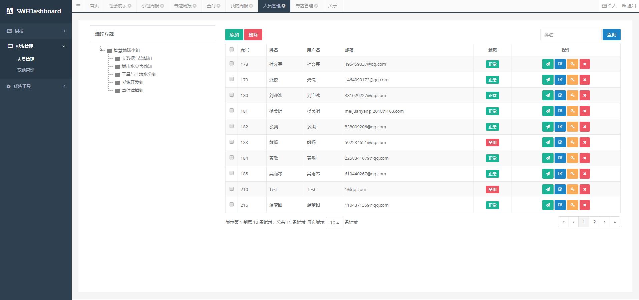Close the 人员管理 tab with its X
The height and width of the screenshot is (300, 639).
tap(284, 6)
